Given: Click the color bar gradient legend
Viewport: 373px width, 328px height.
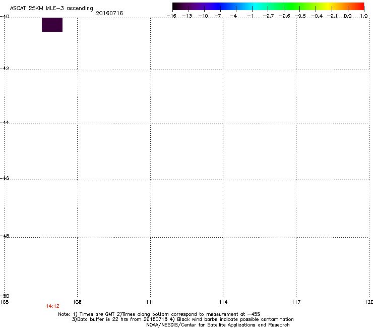Looking at the screenshot, I should pos(268,7).
